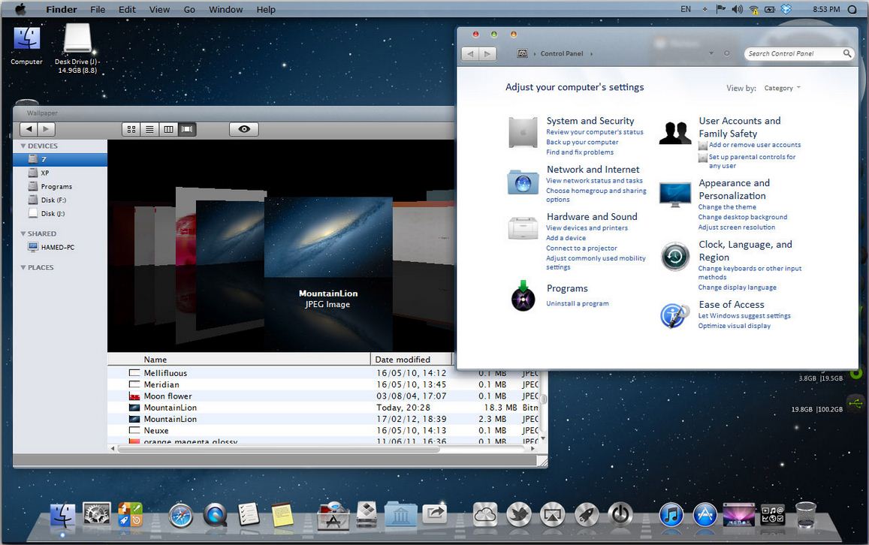Launch QuickTime player from the dock

click(x=215, y=516)
